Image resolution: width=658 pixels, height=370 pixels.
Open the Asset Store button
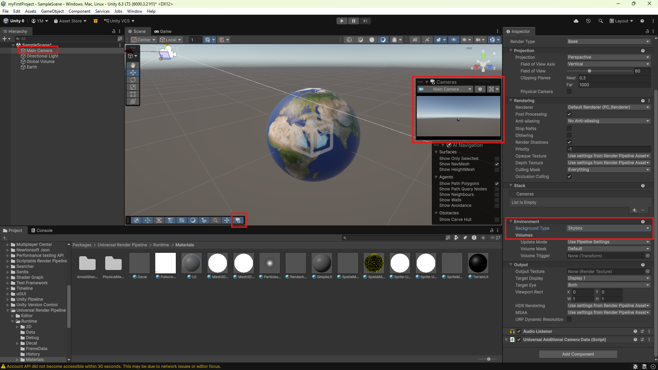coord(70,21)
